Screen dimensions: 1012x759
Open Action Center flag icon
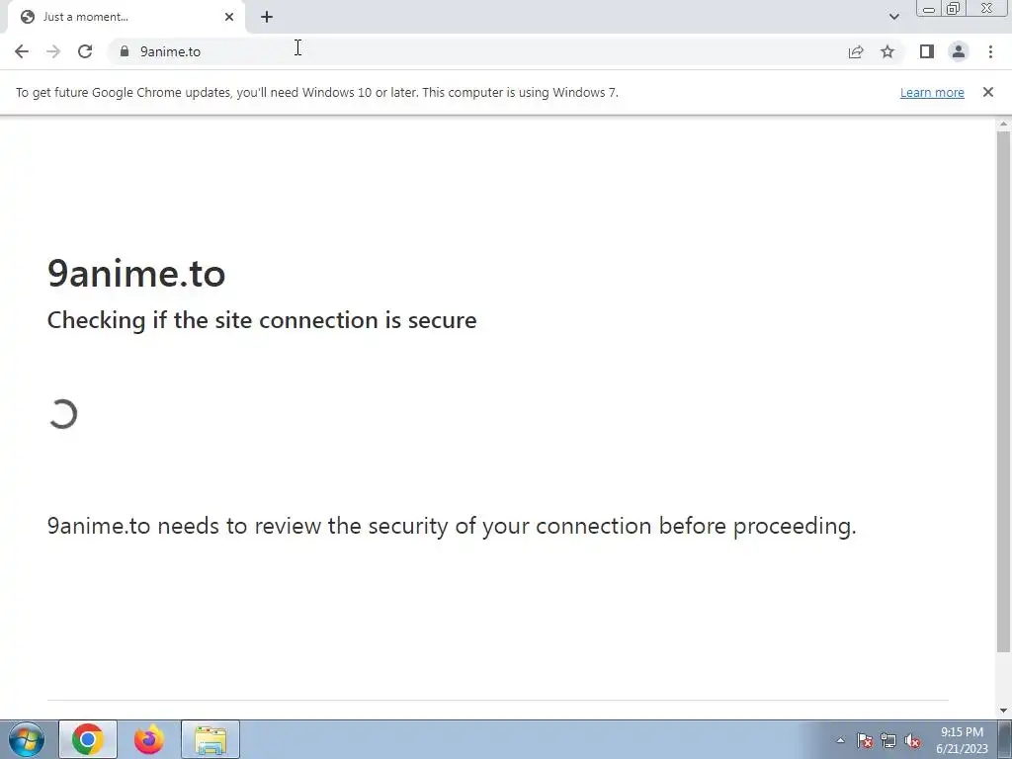tap(865, 740)
